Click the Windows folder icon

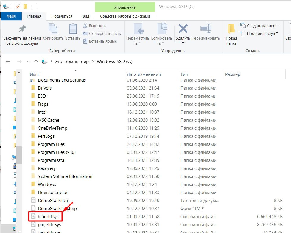(x=33, y=184)
